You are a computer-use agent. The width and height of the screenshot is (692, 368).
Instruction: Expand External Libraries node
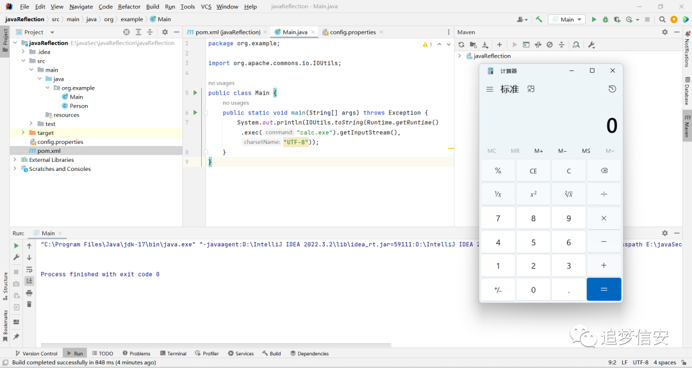(15, 159)
